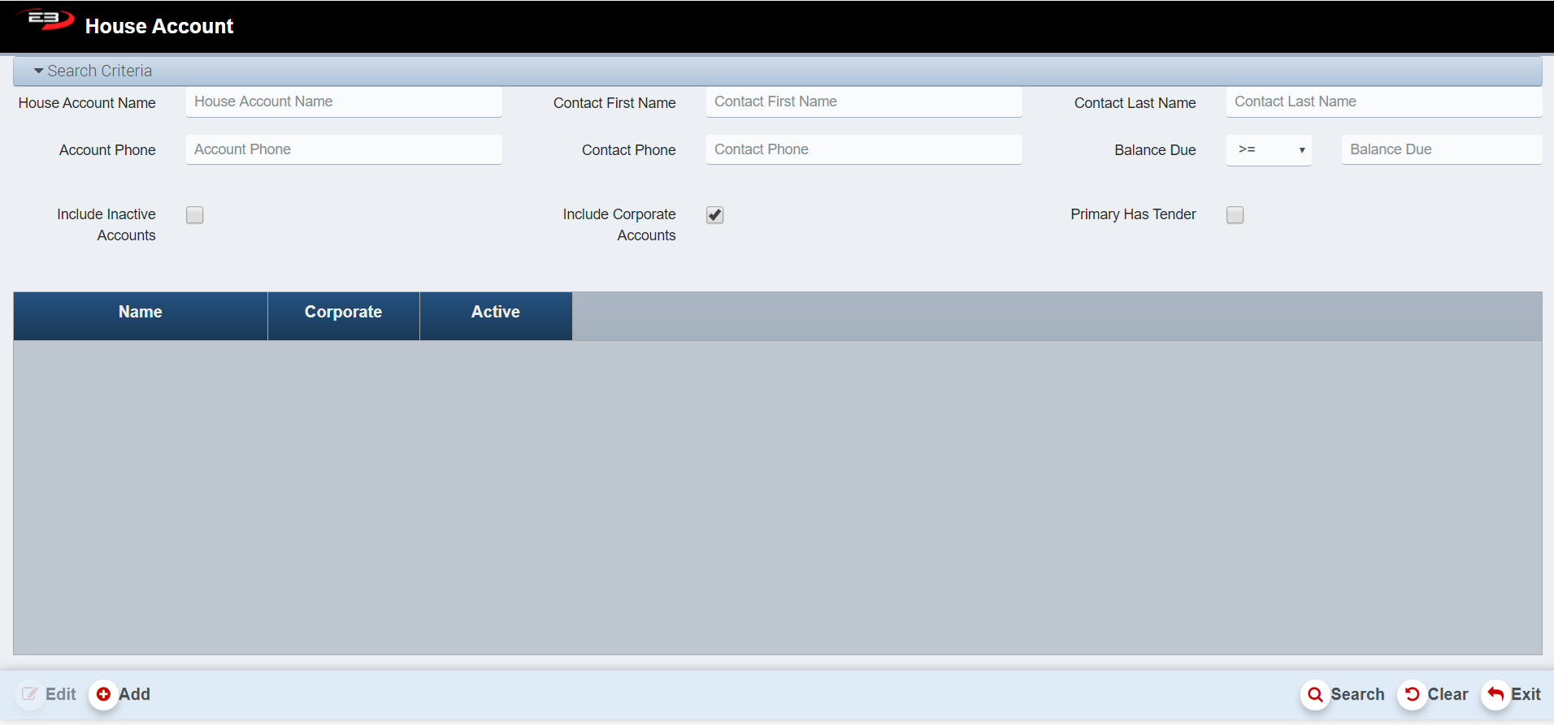Click the red Exit arrow icon
This screenshot has height=725, width=1554.
(x=1495, y=694)
